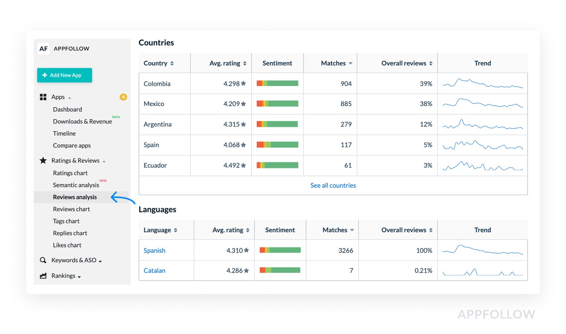Click the AF AppFollow logo icon

(43, 49)
